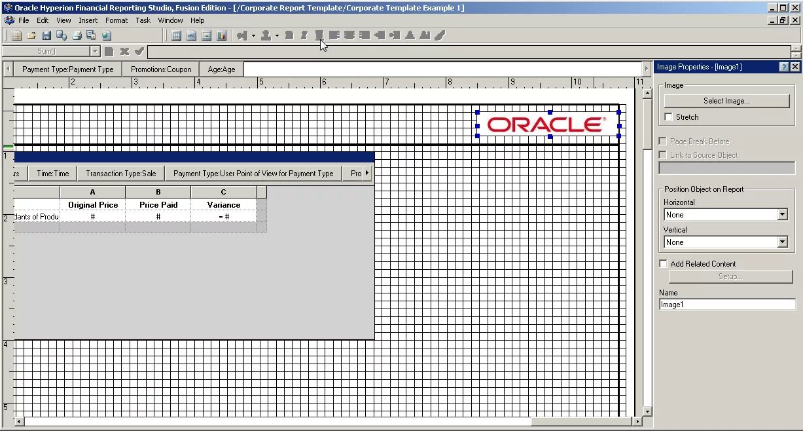Close the Image Properties panel
Viewport: 803px width, 431px height.
click(795, 67)
